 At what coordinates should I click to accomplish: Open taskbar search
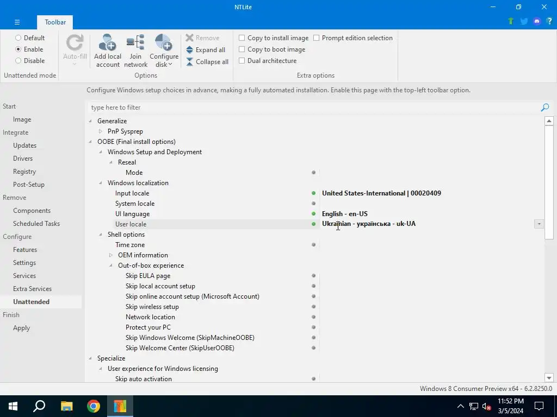pos(39,406)
